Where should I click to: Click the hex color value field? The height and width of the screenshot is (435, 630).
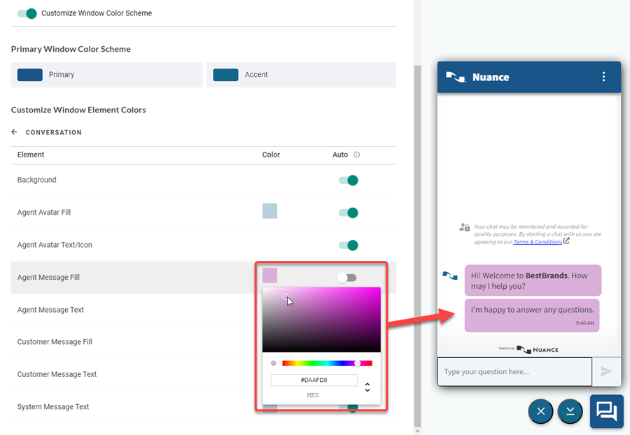coord(314,380)
